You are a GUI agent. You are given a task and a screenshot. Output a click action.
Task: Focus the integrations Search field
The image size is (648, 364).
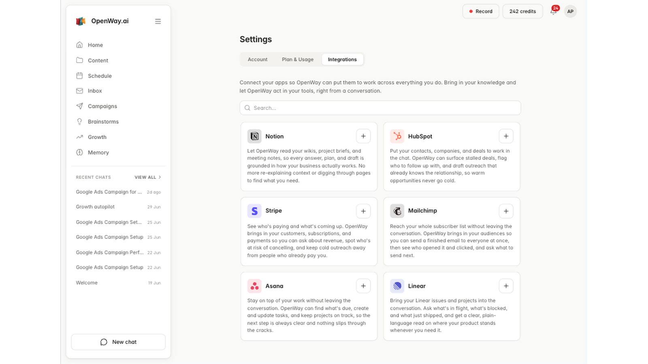tap(380, 108)
